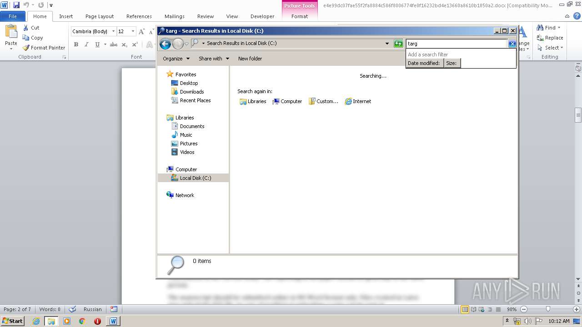Toggle Underline formatting

point(97,45)
